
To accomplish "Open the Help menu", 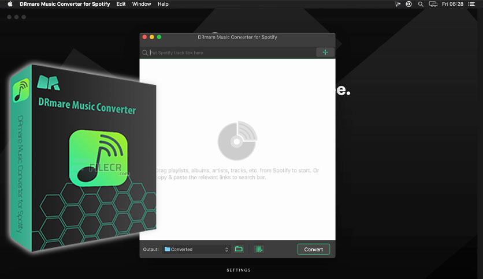I will pos(163,4).
